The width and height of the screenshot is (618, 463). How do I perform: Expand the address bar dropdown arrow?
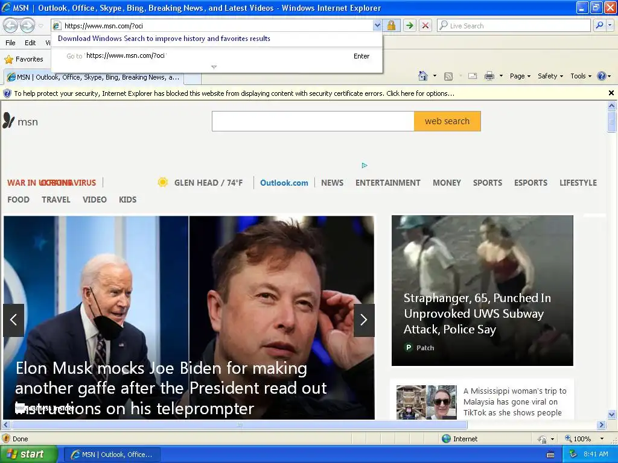377,25
